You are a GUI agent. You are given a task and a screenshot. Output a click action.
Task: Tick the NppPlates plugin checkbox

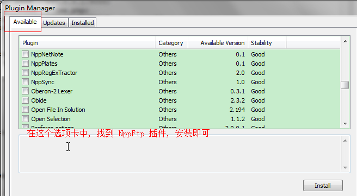point(25,64)
